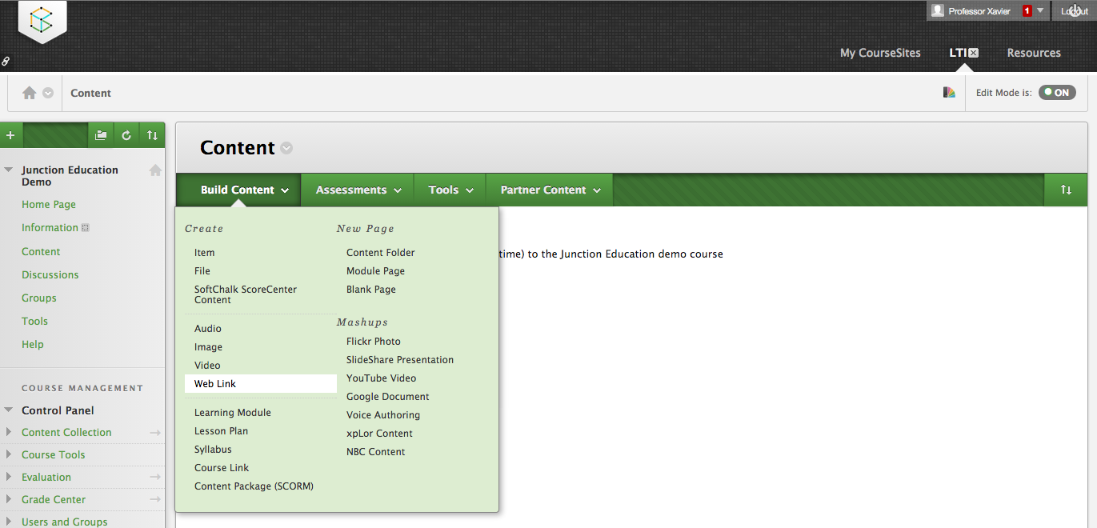Expand the Content Collection section
The height and width of the screenshot is (528, 1097).
point(9,432)
